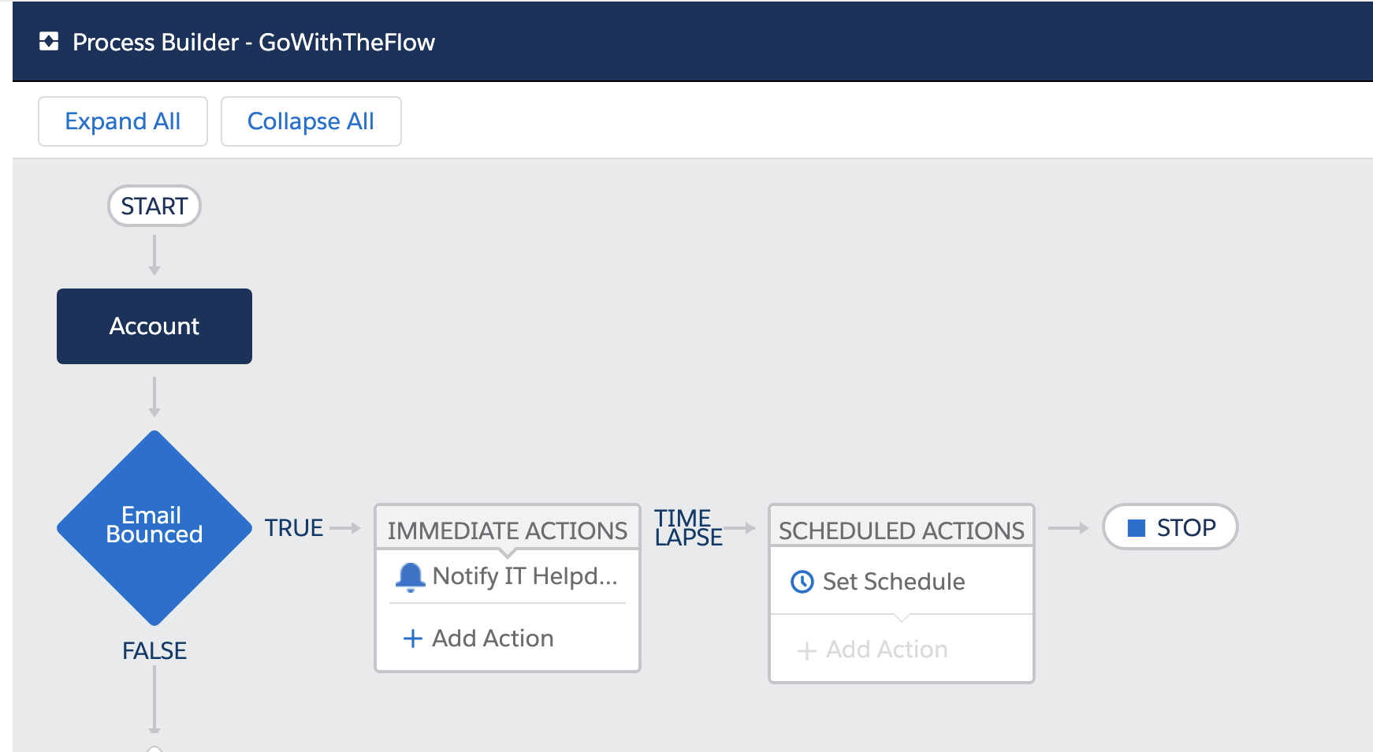This screenshot has width=1373, height=752.
Task: Click the Email Bounced criteria diamond
Action: [x=154, y=527]
